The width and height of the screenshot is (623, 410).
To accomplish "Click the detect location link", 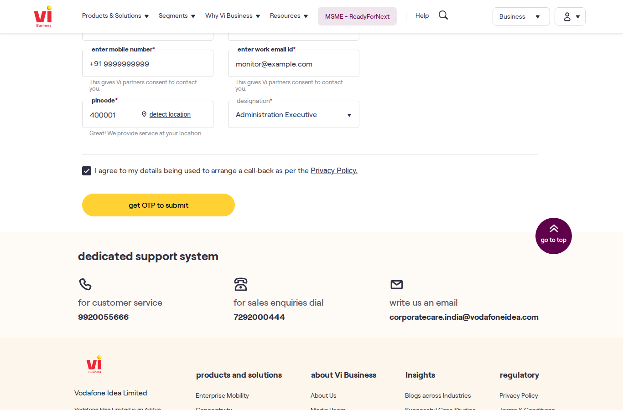I will pyautogui.click(x=170, y=114).
